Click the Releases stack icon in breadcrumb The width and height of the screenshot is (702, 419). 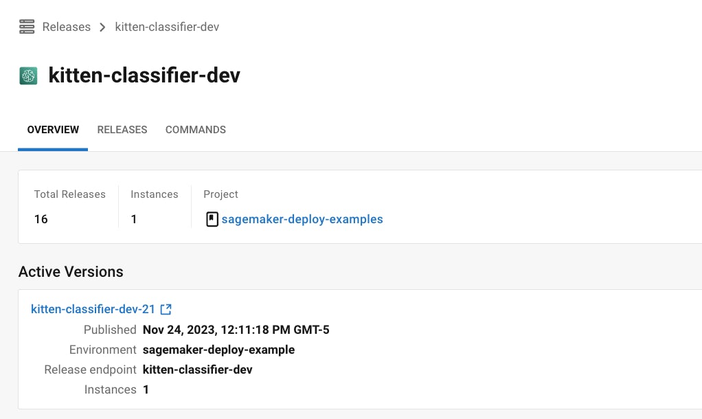[x=27, y=27]
